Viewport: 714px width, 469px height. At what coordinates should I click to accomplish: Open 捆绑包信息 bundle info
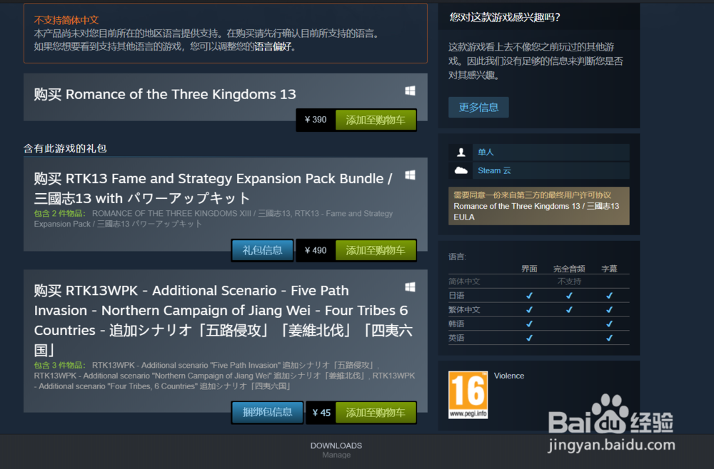(267, 412)
